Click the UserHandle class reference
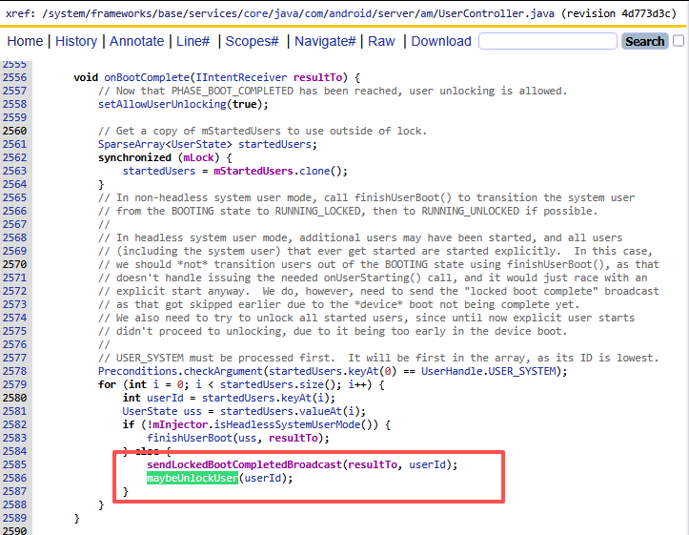Viewport: 689px width, 535px height. (452, 372)
